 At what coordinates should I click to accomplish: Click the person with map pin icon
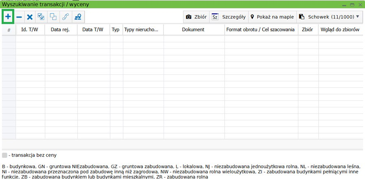pyautogui.click(x=77, y=17)
